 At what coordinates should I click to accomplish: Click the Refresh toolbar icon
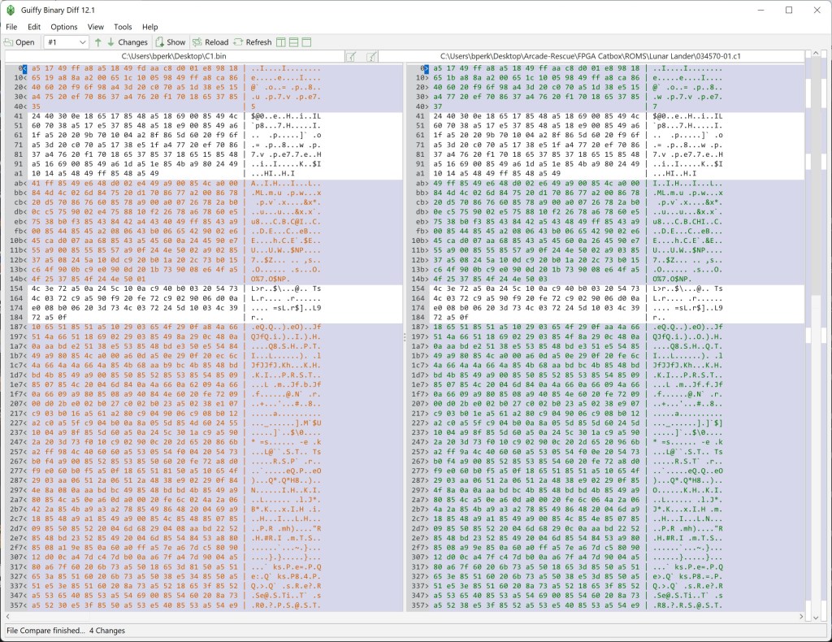(x=253, y=42)
